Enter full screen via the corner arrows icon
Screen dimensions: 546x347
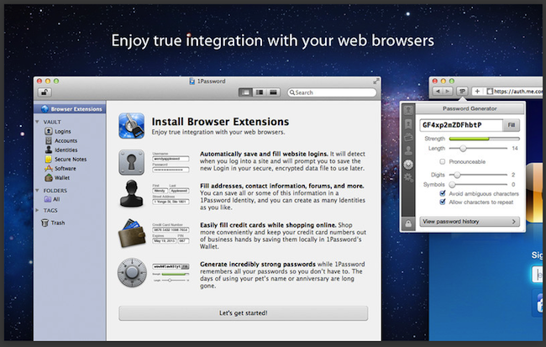click(376, 81)
